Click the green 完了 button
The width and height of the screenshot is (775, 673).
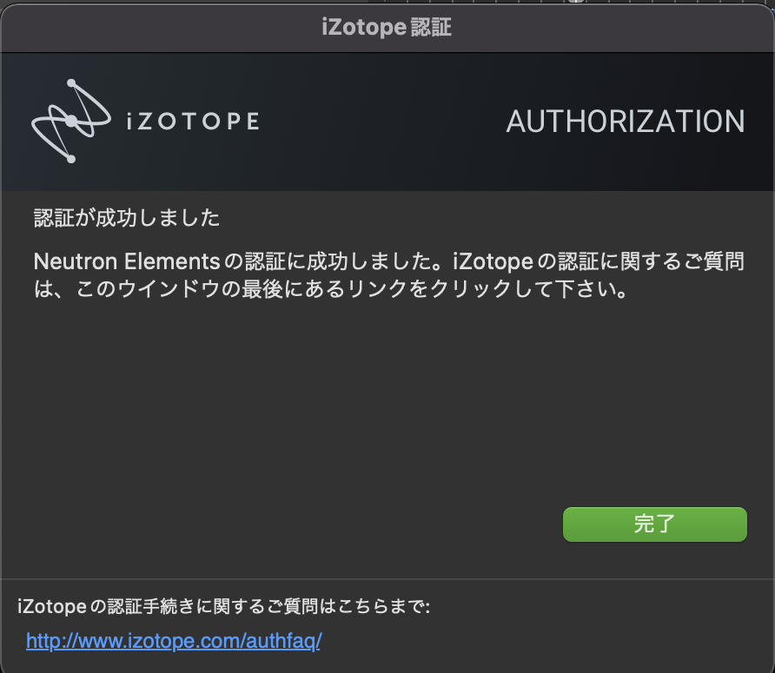pos(655,525)
